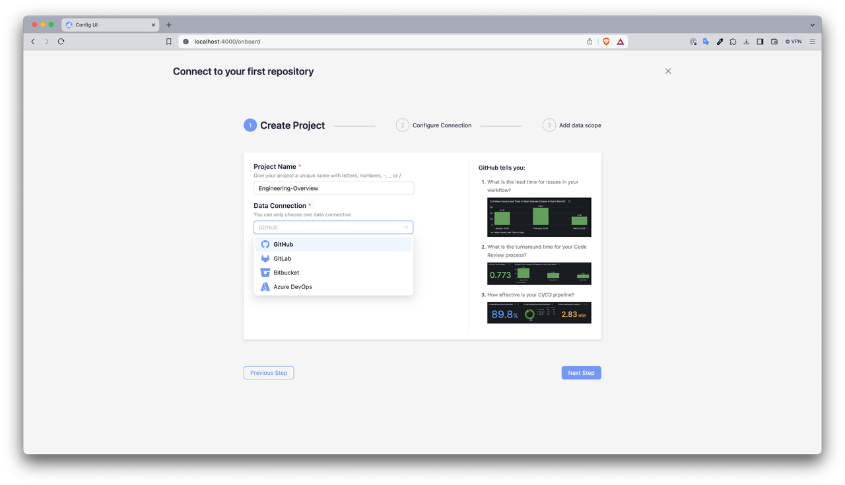Collapse the Data Connection dropdown arrow
Image resolution: width=845 pixels, height=485 pixels.
406,228
